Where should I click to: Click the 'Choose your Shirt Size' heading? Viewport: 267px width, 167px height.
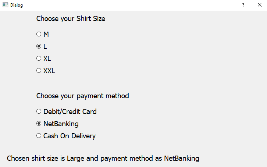click(71, 18)
